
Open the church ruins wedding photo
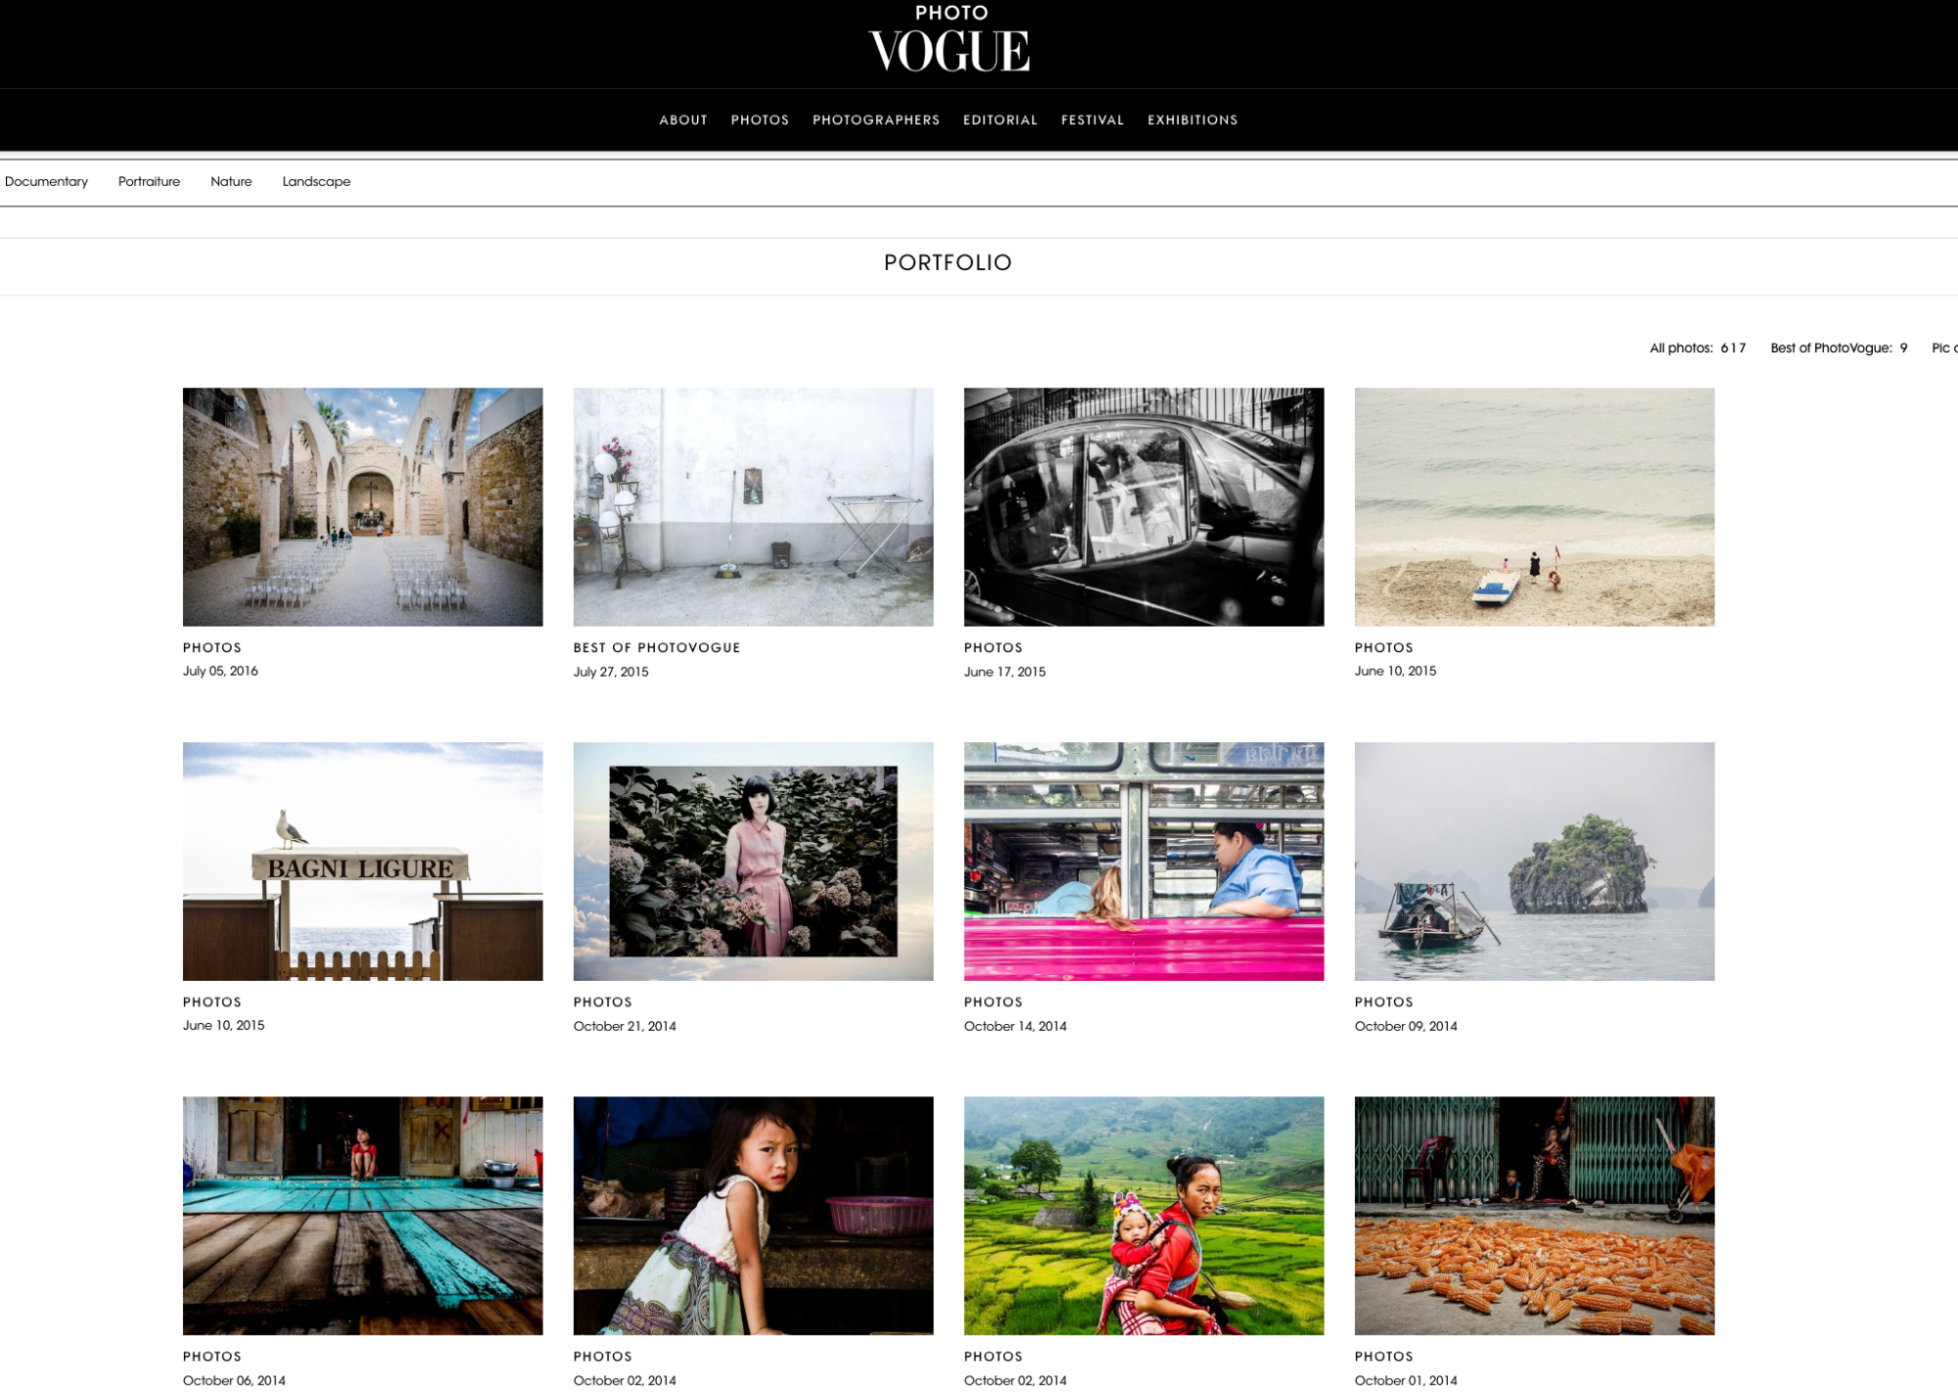point(362,507)
